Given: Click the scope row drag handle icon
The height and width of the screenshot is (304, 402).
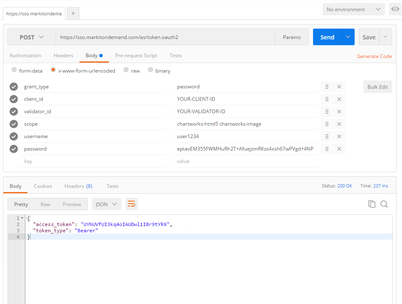Looking at the screenshot, I should [x=327, y=124].
